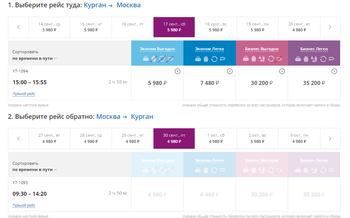Open info icon for Бизнес Выгодно fare
The height and width of the screenshot is (218, 350).
click(x=282, y=71)
